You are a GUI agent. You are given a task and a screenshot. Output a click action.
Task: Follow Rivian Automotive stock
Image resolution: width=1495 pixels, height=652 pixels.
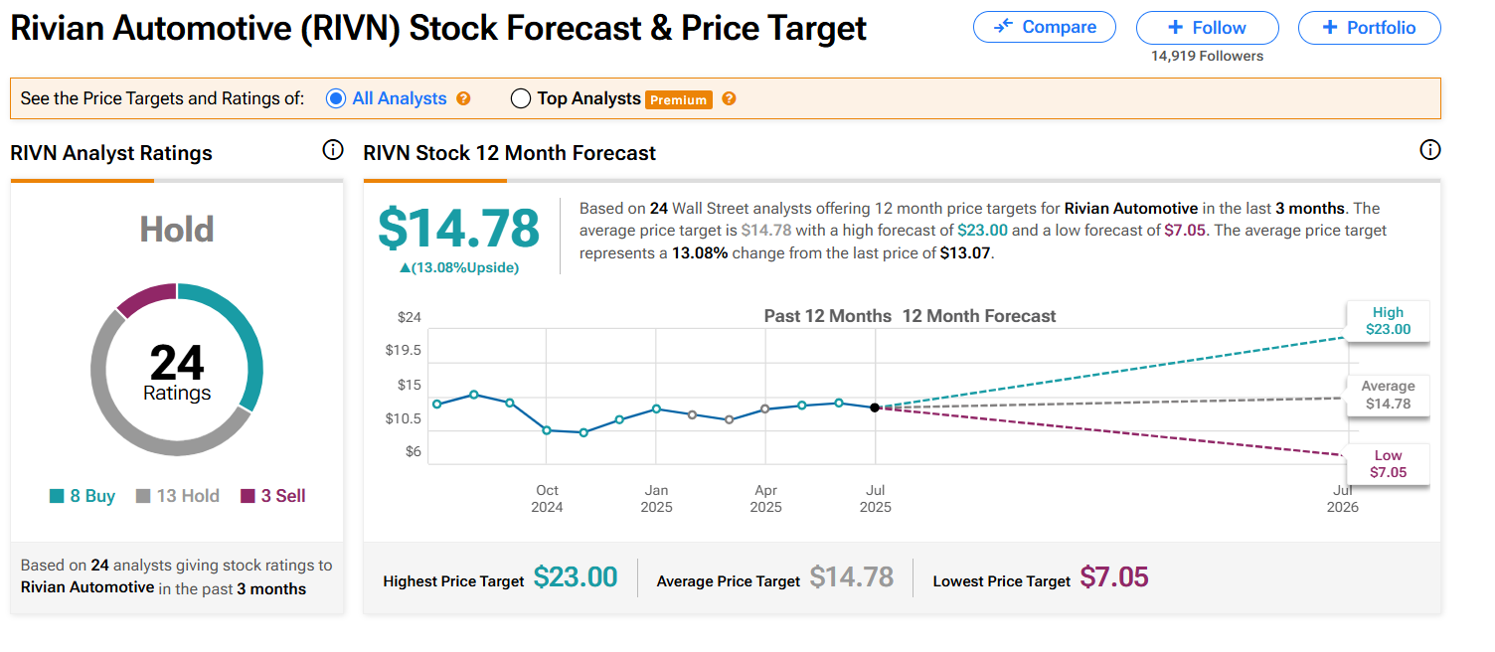point(1207,28)
